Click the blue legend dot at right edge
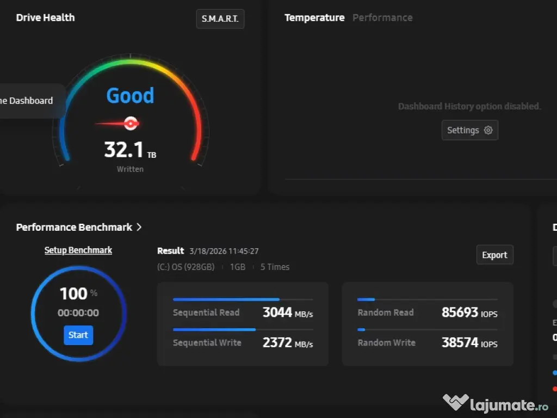 click(554, 373)
